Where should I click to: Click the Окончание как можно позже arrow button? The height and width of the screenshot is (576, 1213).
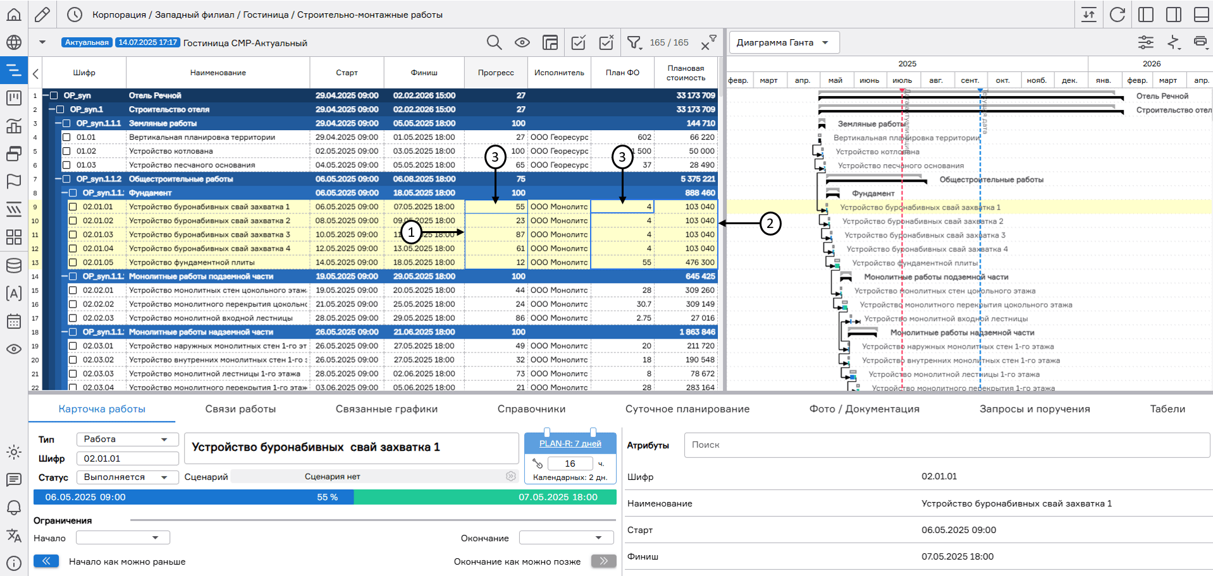tap(603, 561)
